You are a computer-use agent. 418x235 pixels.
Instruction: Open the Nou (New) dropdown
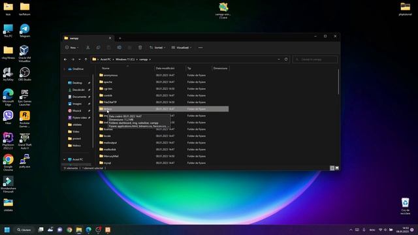click(x=72, y=48)
